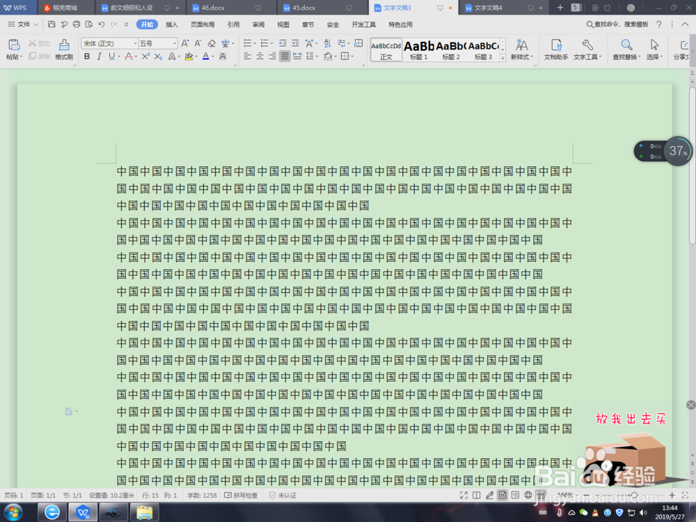Click the zoom in plus icon
The width and height of the screenshot is (696, 522).
click(x=672, y=496)
